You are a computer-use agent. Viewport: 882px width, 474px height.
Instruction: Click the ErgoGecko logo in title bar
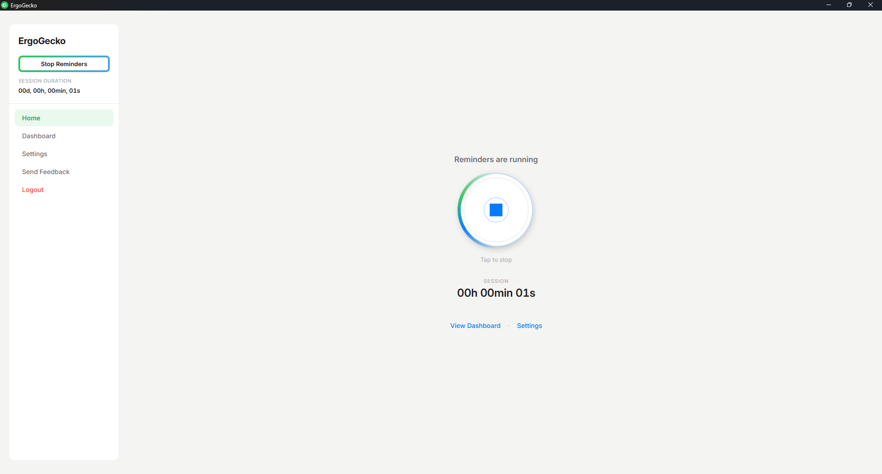(5, 5)
